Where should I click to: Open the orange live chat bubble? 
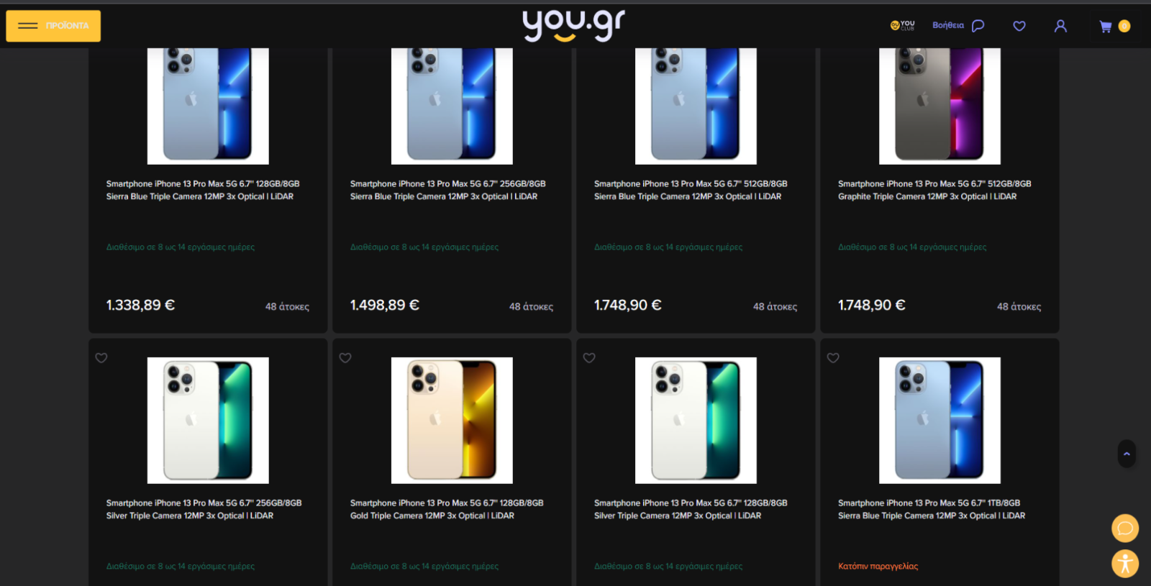click(x=1125, y=528)
